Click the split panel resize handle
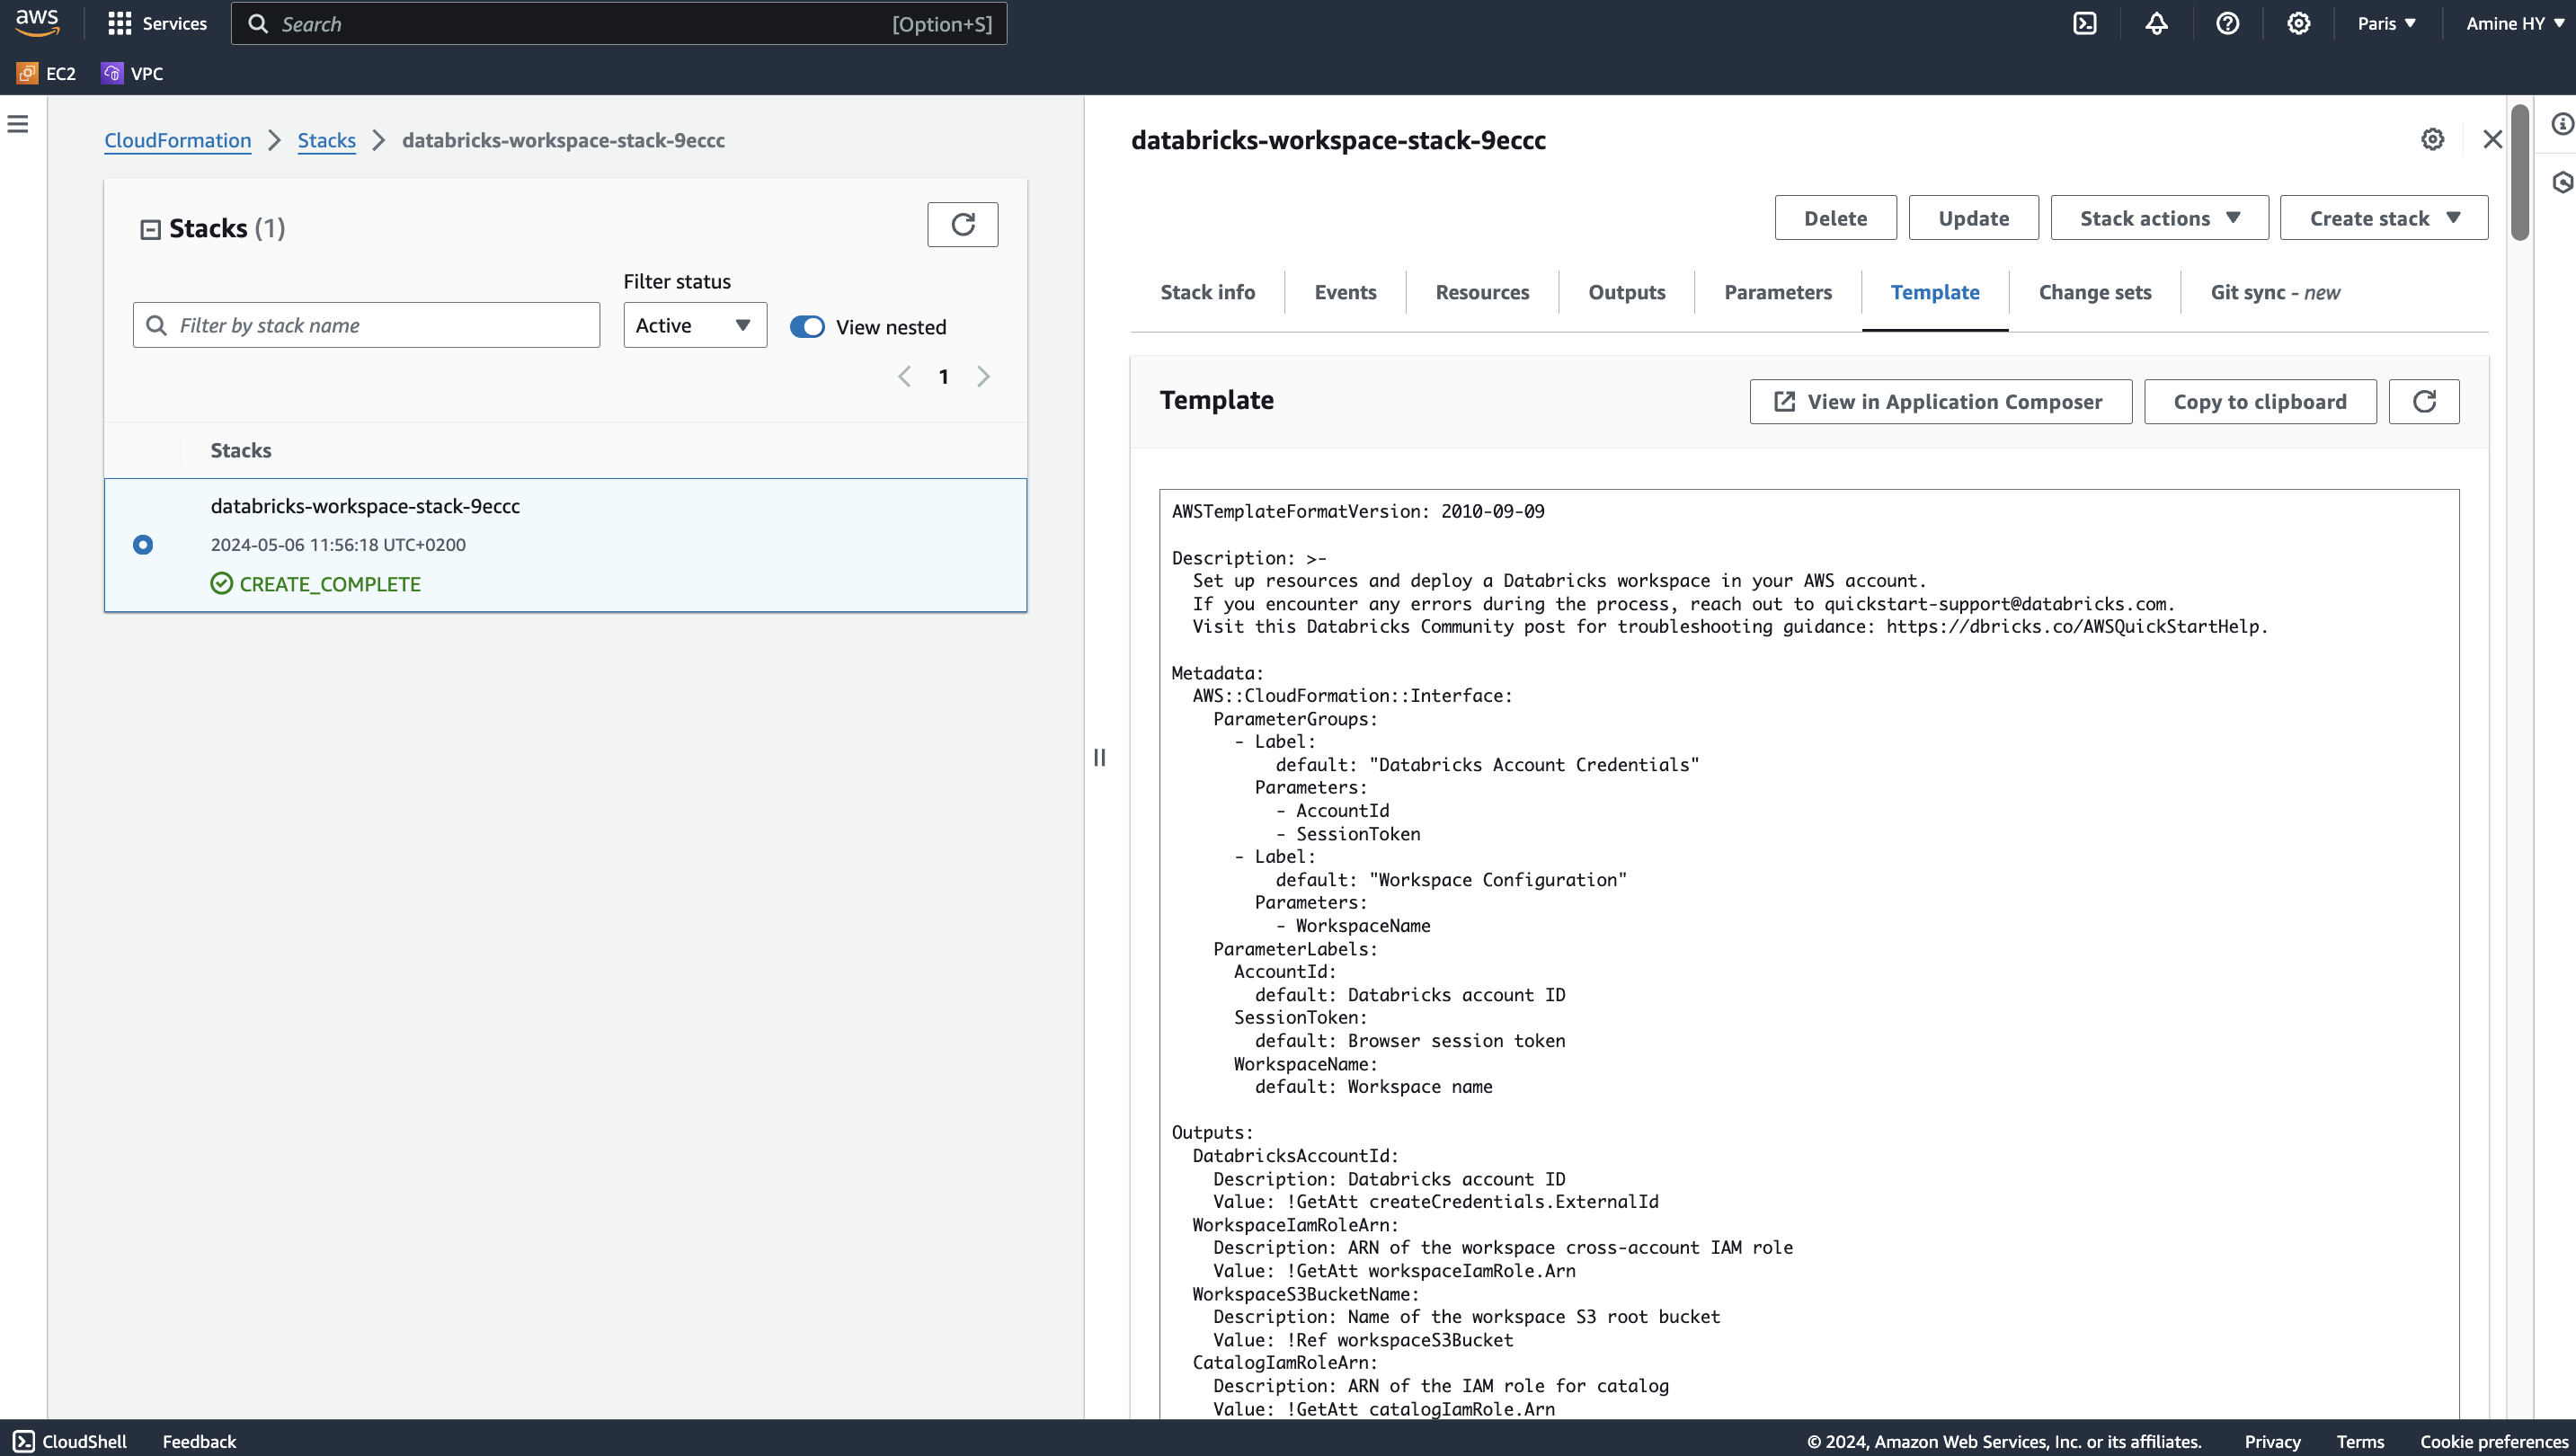The height and width of the screenshot is (1456, 2576). (1099, 757)
